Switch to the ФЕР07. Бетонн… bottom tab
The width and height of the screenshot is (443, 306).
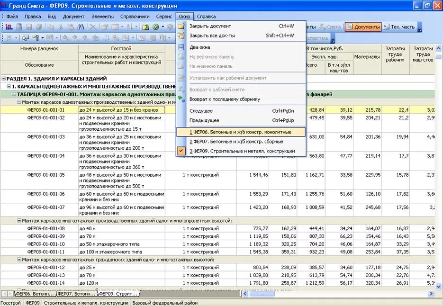point(76,294)
